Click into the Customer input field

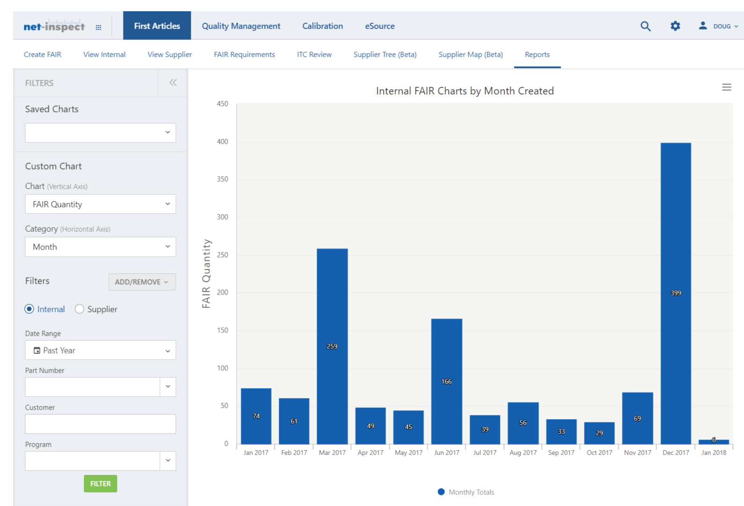pos(101,424)
